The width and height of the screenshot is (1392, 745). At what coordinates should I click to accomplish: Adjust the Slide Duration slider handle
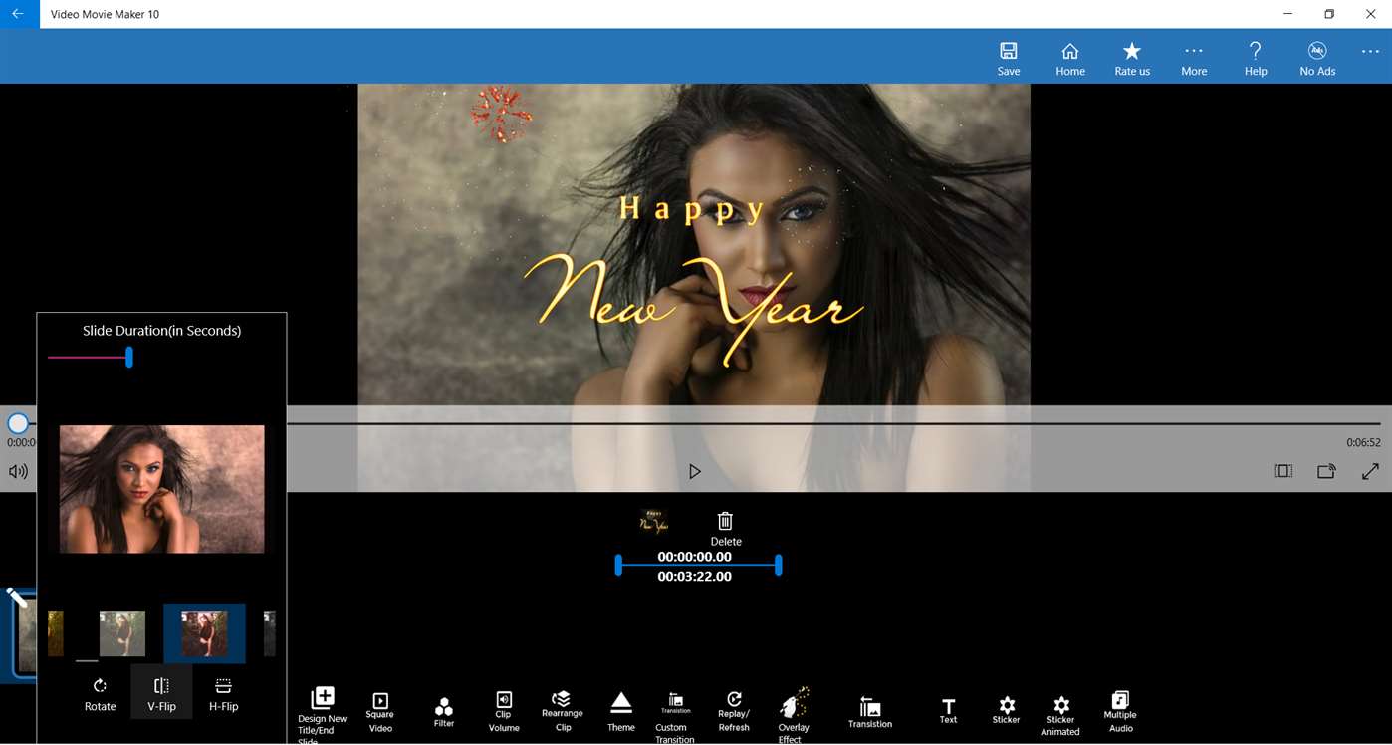point(129,357)
